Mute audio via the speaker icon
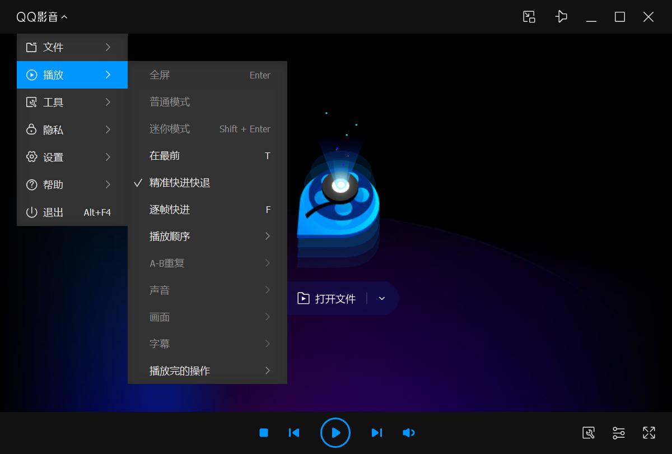This screenshot has height=454, width=672. pyautogui.click(x=409, y=433)
